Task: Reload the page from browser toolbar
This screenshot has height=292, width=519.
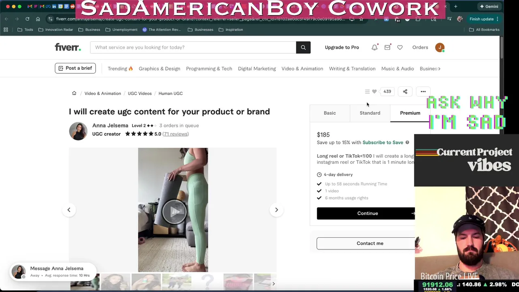Action: click(27, 19)
